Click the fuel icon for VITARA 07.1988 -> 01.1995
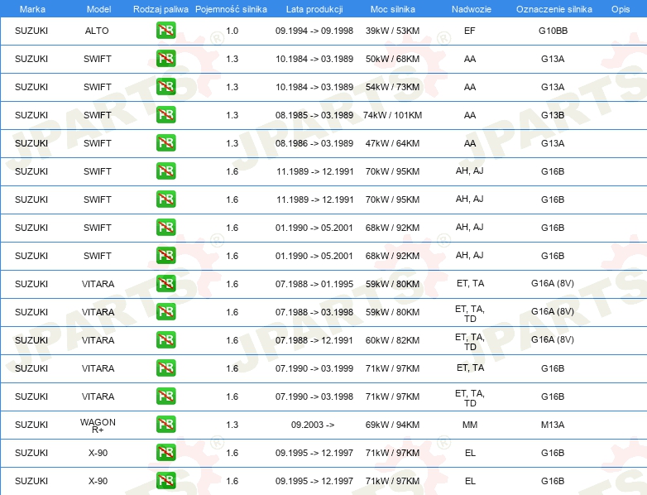Viewport: 647px width, 495px height. click(165, 284)
